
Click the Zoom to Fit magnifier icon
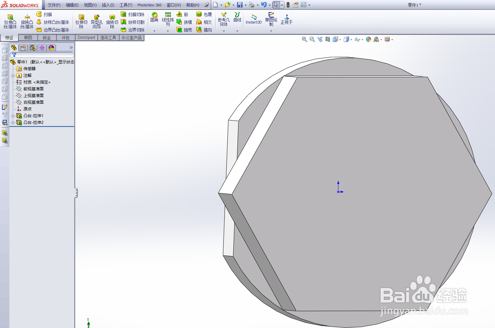[305, 39]
